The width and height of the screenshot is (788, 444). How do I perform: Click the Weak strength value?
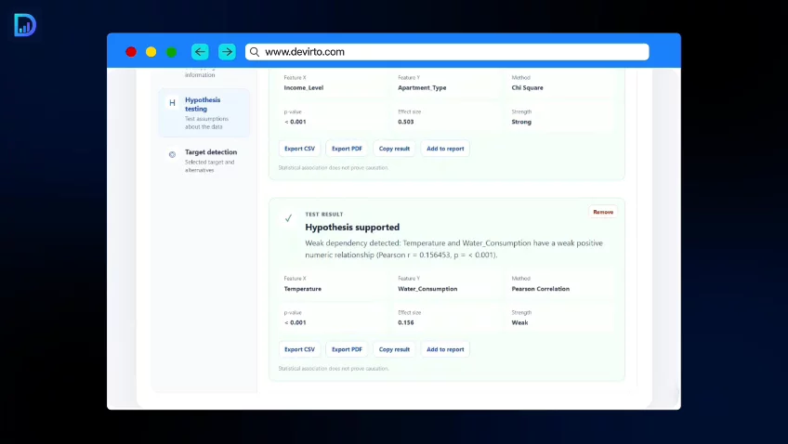tap(519, 323)
